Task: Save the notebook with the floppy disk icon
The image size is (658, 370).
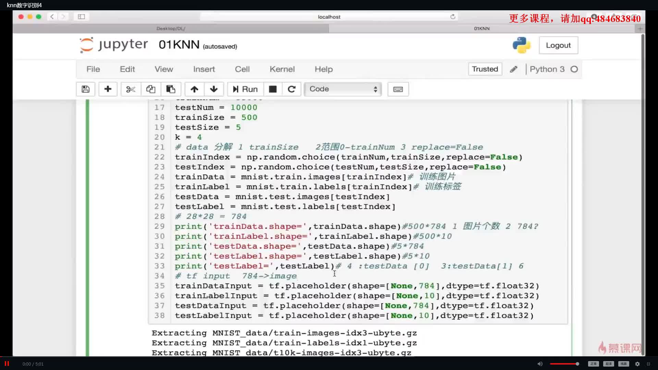Action: pyautogui.click(x=86, y=89)
